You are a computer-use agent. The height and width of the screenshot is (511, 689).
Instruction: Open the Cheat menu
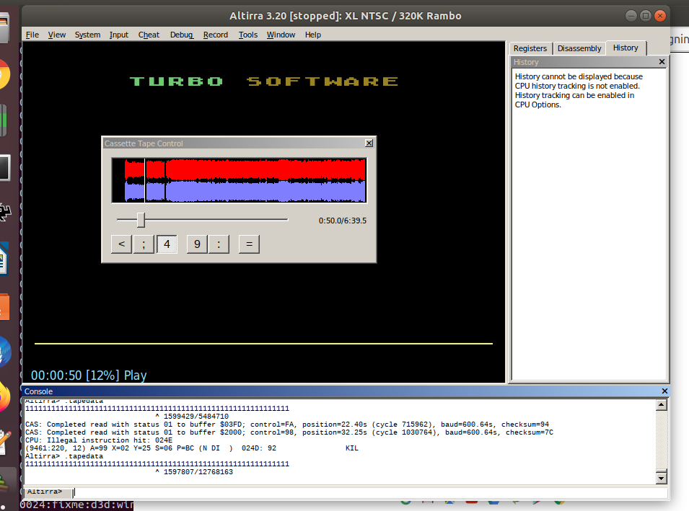[149, 35]
